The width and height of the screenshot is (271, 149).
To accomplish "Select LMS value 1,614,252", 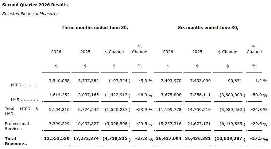I will pos(59,95).
